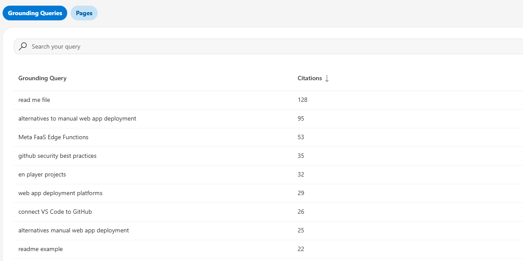The height and width of the screenshot is (261, 523).
Task: Select 'connect VS Code to GitHub' query
Action: pyautogui.click(x=55, y=212)
